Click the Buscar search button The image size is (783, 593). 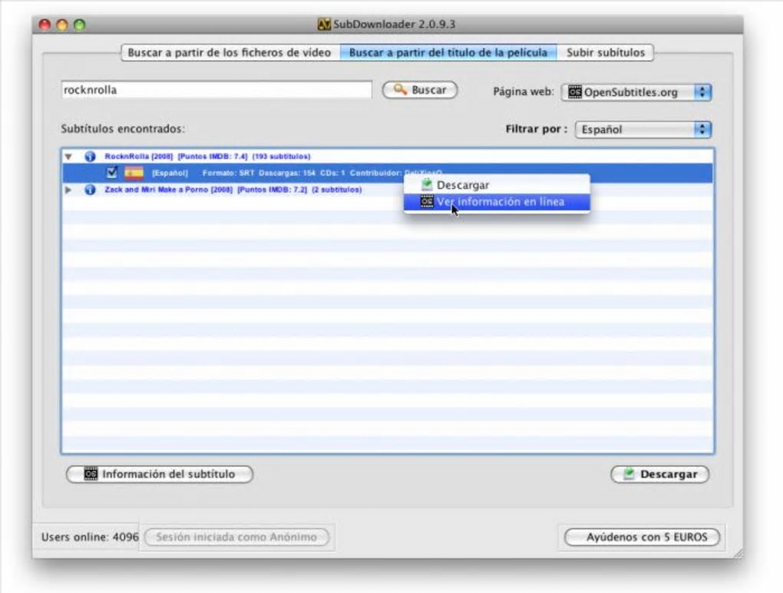419,90
